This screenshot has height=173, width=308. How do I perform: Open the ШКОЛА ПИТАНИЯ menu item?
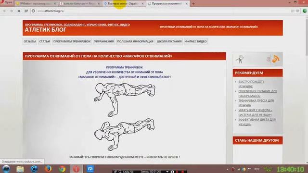point(169,41)
